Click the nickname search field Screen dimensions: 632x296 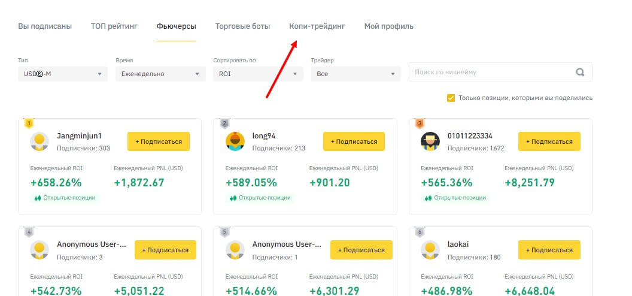(491, 73)
